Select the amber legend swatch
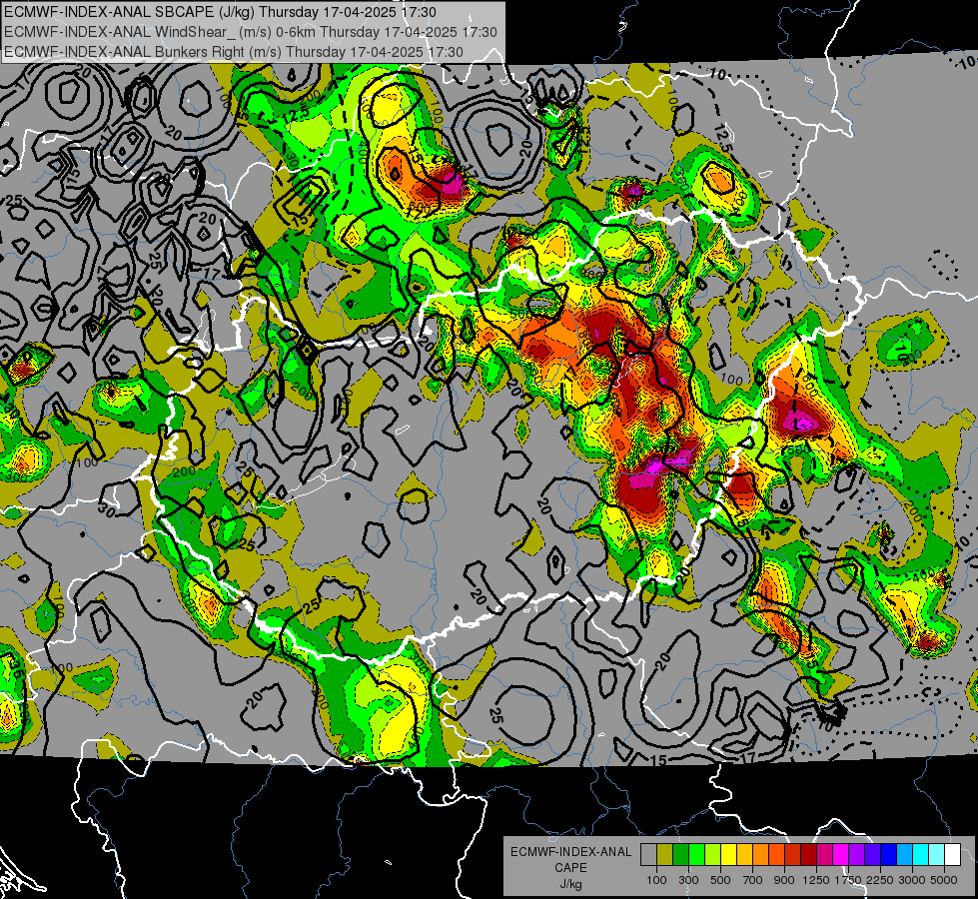Screen dimensions: 978x899 [x=744, y=854]
